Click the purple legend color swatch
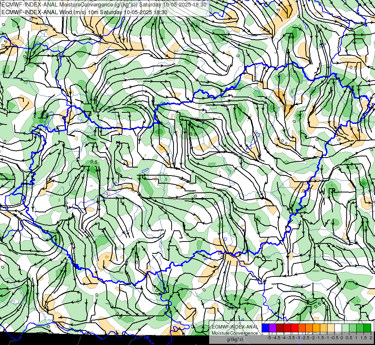The width and height of the screenshot is (375, 345). pos(273,328)
